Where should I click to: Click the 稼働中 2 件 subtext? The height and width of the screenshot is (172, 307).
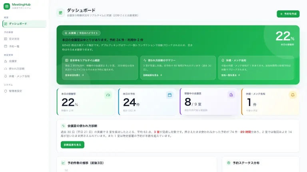pyautogui.click(x=67, y=111)
